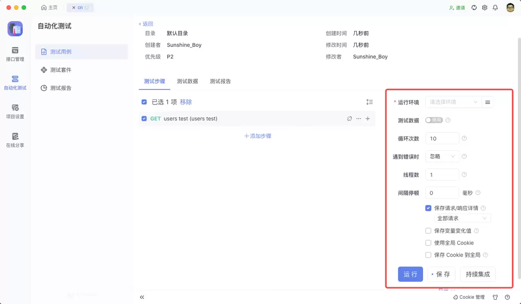Image resolution: width=521 pixels, height=304 pixels.
Task: Click help icon next to 保存请求/响应详情
Action: click(483, 208)
